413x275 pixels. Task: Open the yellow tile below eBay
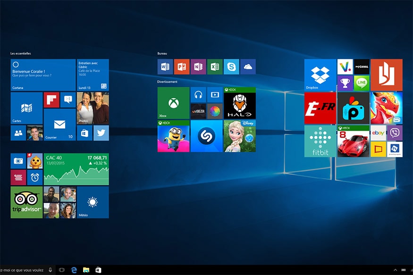[x=378, y=149]
